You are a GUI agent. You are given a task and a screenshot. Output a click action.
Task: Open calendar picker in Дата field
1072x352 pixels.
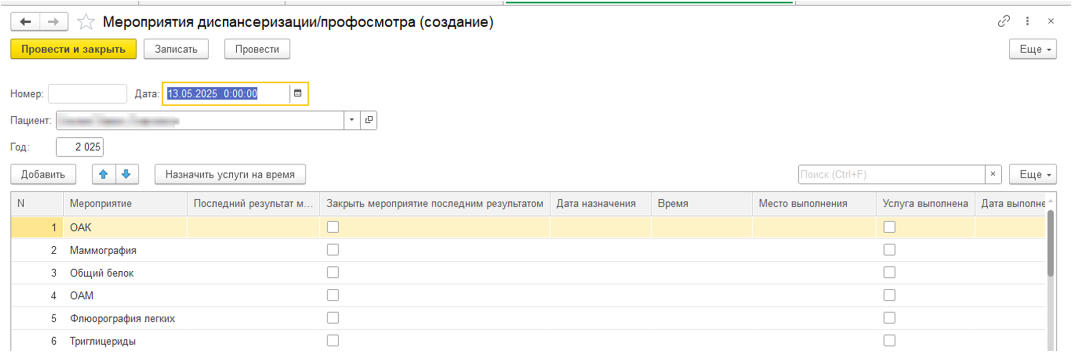[297, 93]
